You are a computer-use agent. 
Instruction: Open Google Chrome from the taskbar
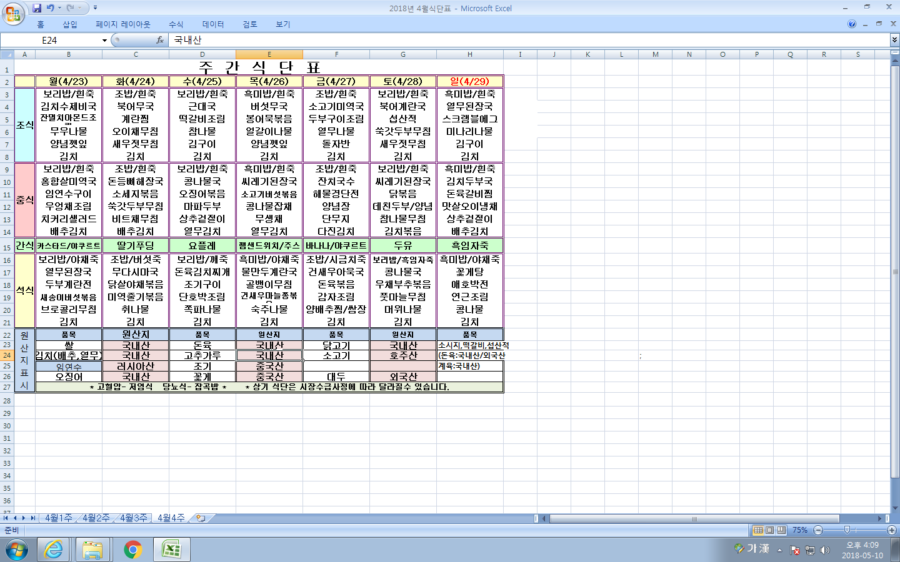pyautogui.click(x=132, y=550)
